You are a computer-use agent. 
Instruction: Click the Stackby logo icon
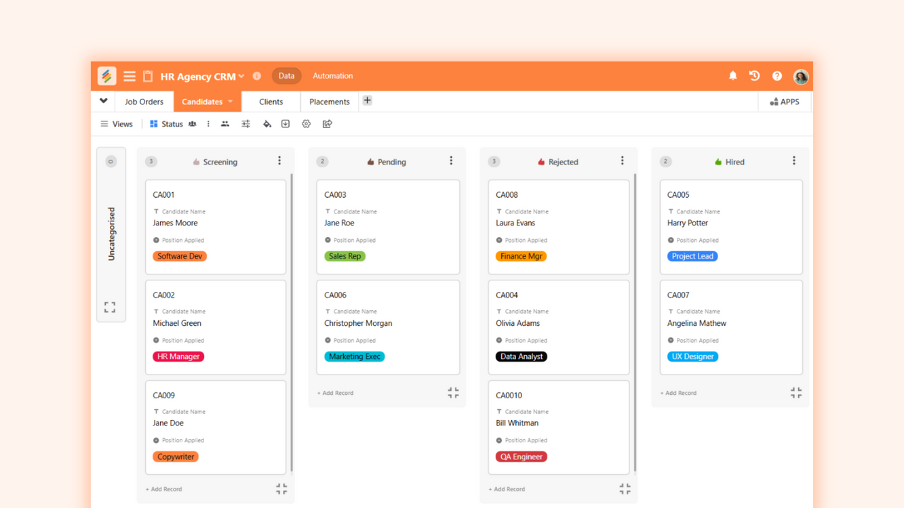tap(106, 76)
